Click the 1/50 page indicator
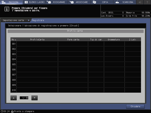The width and height of the screenshot is (151, 113). [24, 98]
